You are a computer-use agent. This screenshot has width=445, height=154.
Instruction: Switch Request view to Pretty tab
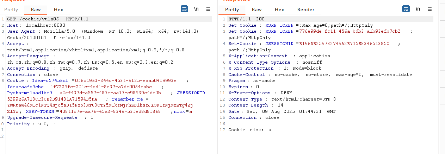point(11,9)
